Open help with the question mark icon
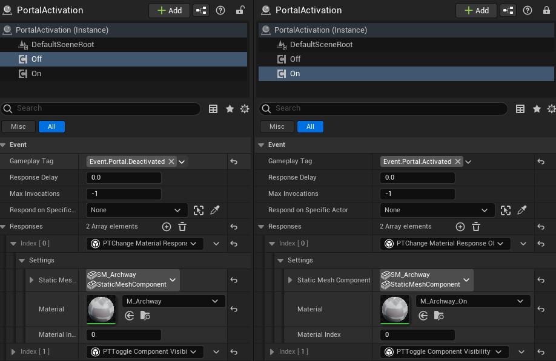 pyautogui.click(x=220, y=10)
